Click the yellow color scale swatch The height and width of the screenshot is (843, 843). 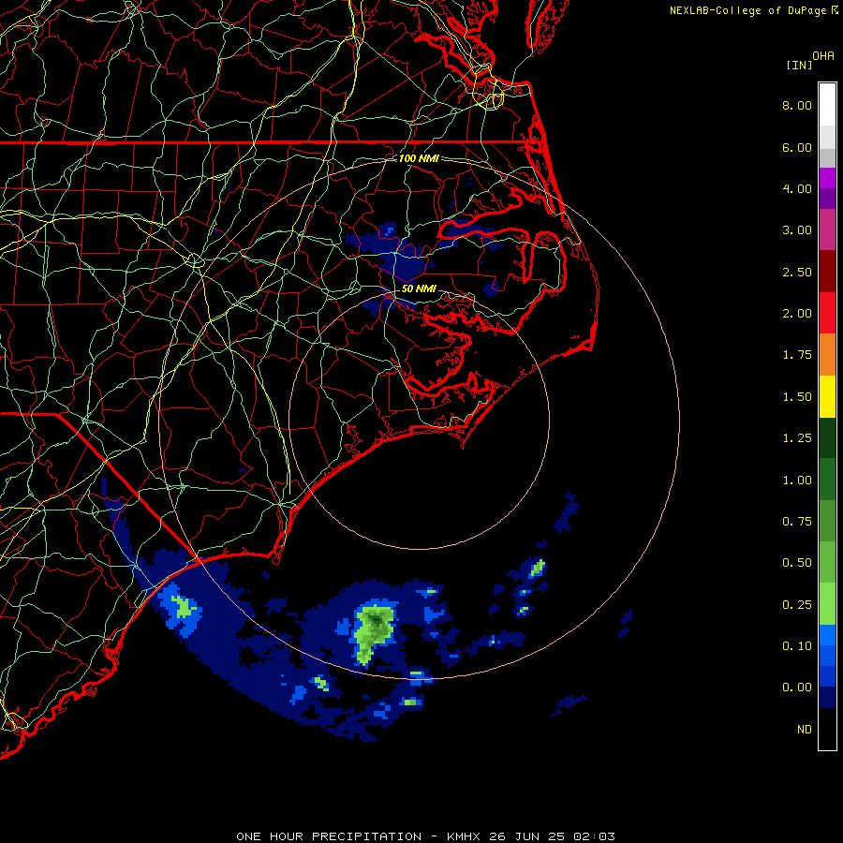click(x=827, y=397)
